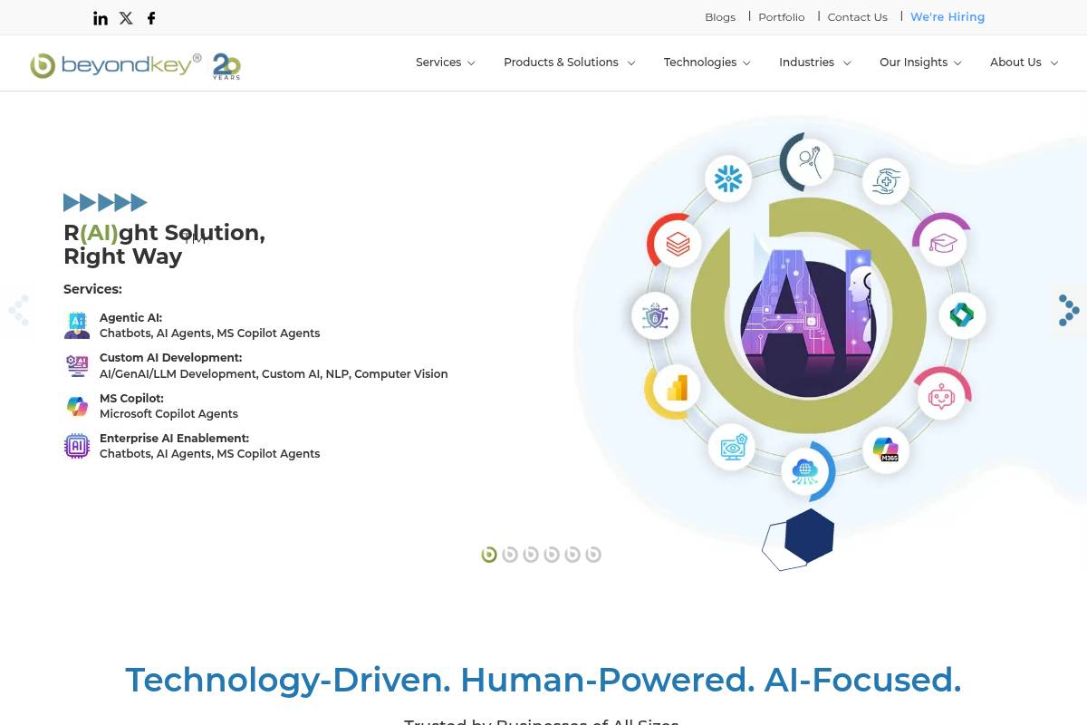Expand the About Us dropdown

1024,63
